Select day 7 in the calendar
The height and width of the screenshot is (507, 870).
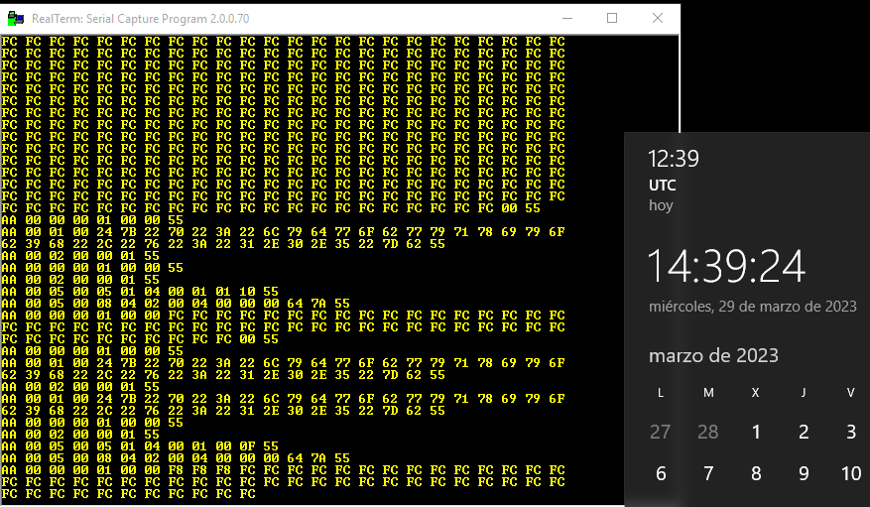[708, 473]
